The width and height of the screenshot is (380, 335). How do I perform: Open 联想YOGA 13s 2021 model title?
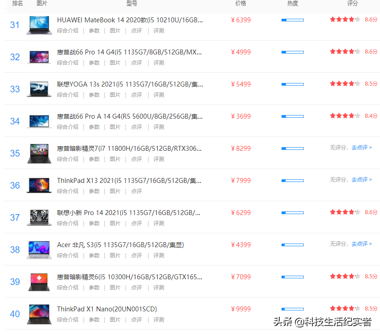[x=130, y=84]
